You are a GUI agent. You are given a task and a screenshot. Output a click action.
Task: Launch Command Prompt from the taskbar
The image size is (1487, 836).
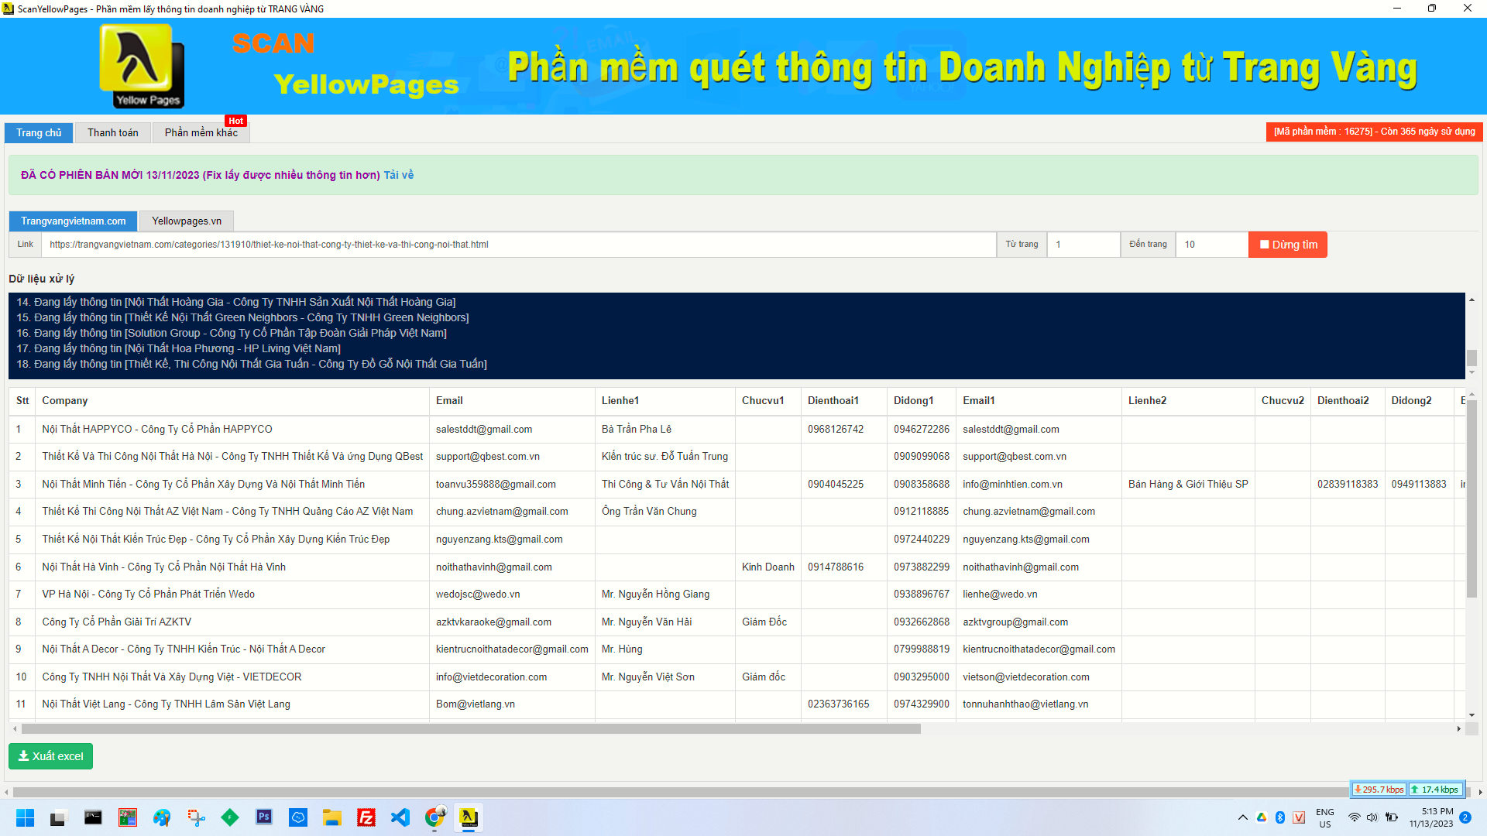pos(93,817)
